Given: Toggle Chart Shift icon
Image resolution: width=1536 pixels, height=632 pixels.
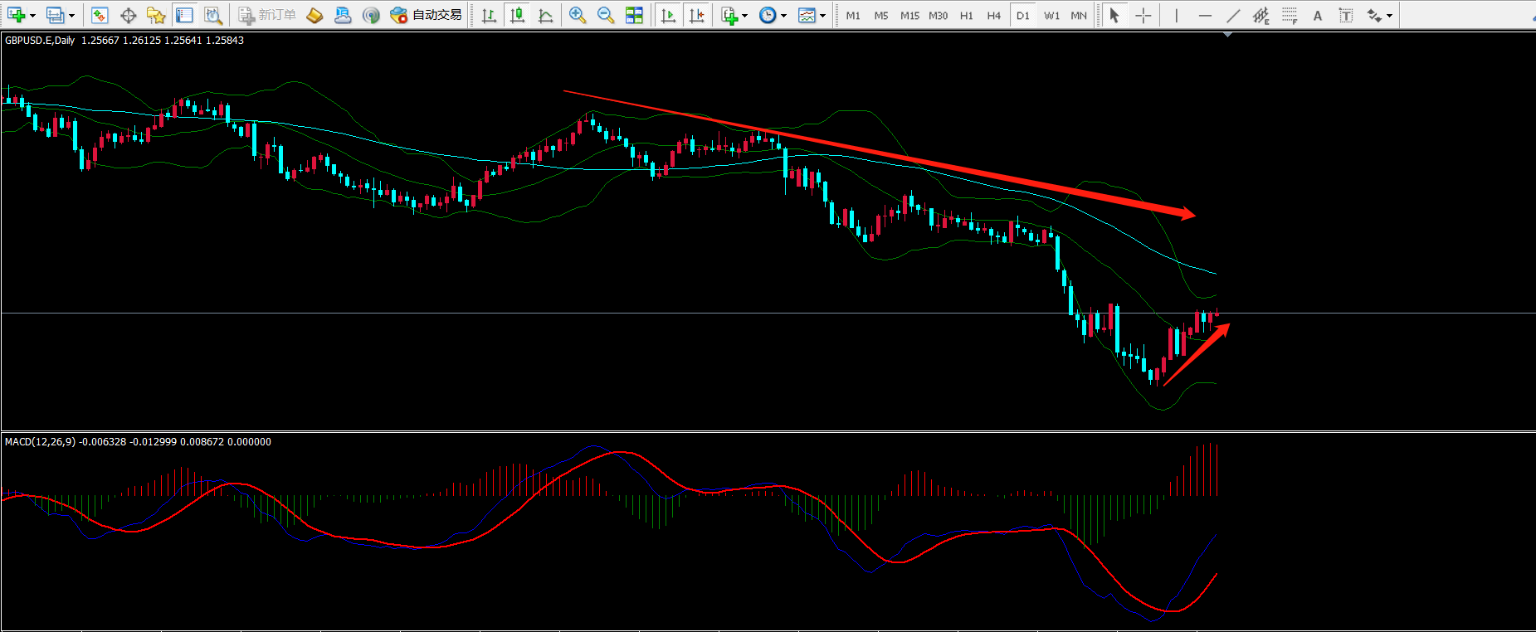Looking at the screenshot, I should [696, 15].
